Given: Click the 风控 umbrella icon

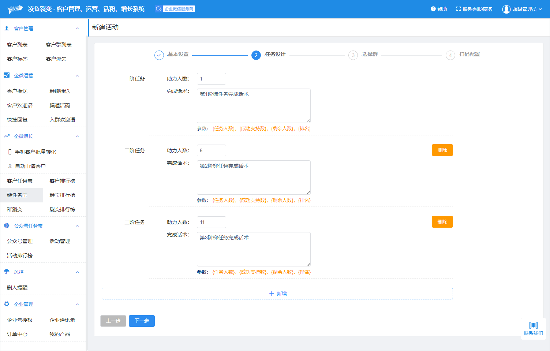Looking at the screenshot, I should pos(7,272).
